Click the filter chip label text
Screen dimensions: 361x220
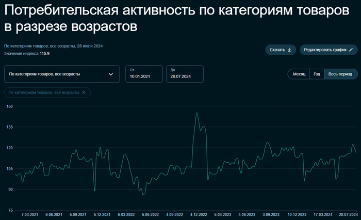point(44,92)
